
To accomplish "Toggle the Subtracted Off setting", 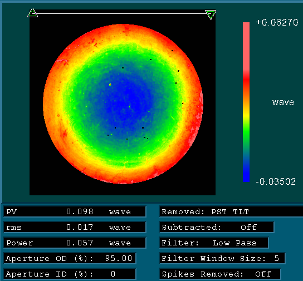I will 217,227.
